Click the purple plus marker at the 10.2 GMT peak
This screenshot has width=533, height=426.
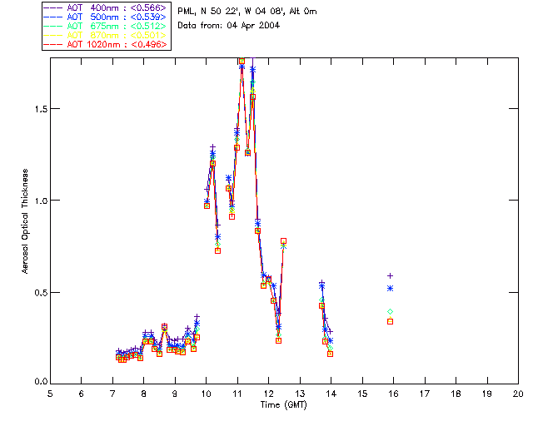213,146
